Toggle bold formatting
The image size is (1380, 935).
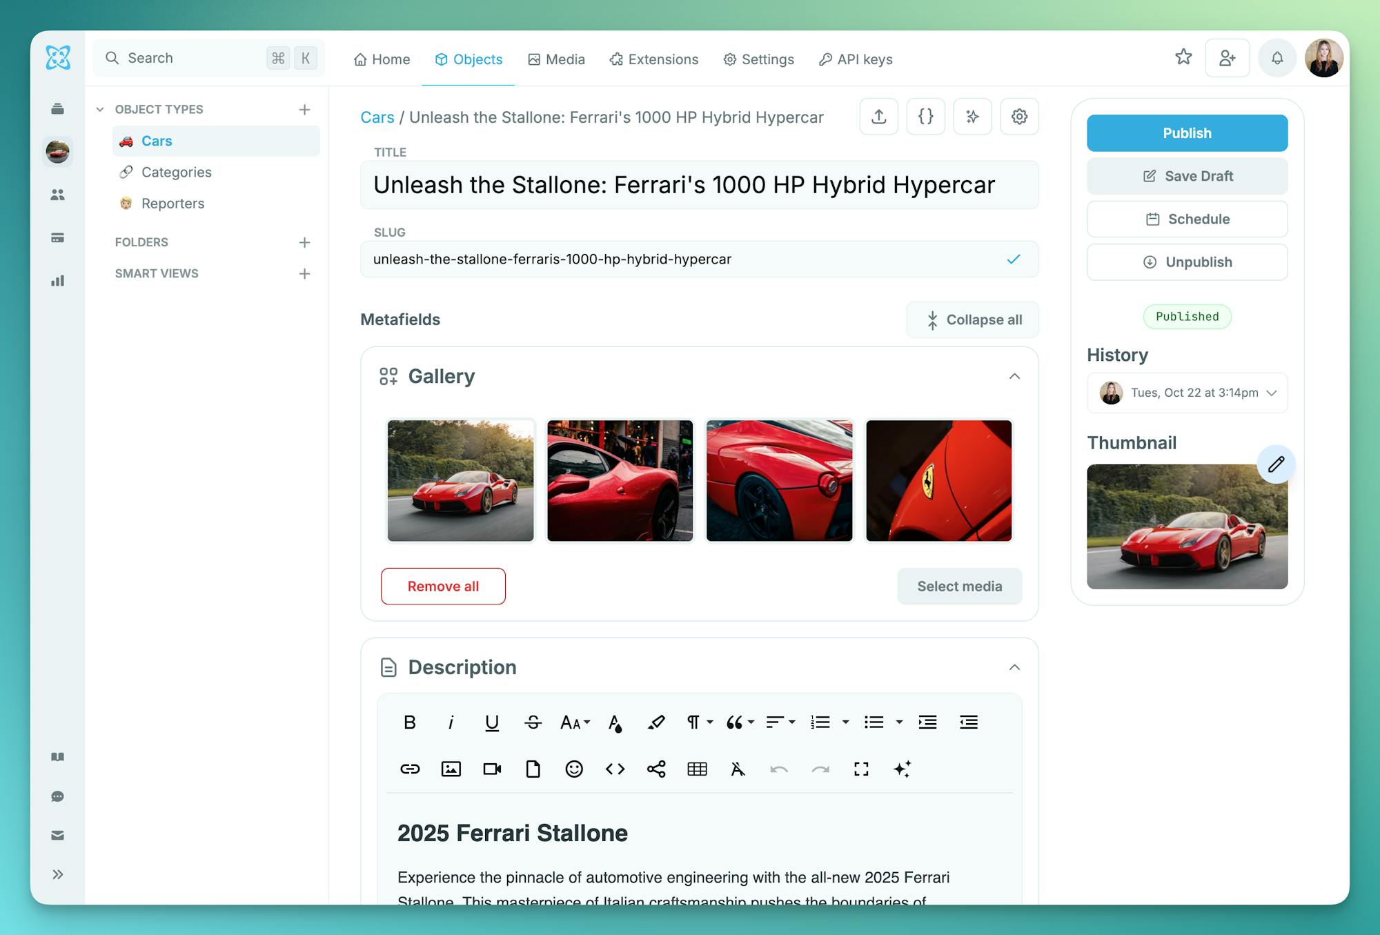click(x=409, y=722)
